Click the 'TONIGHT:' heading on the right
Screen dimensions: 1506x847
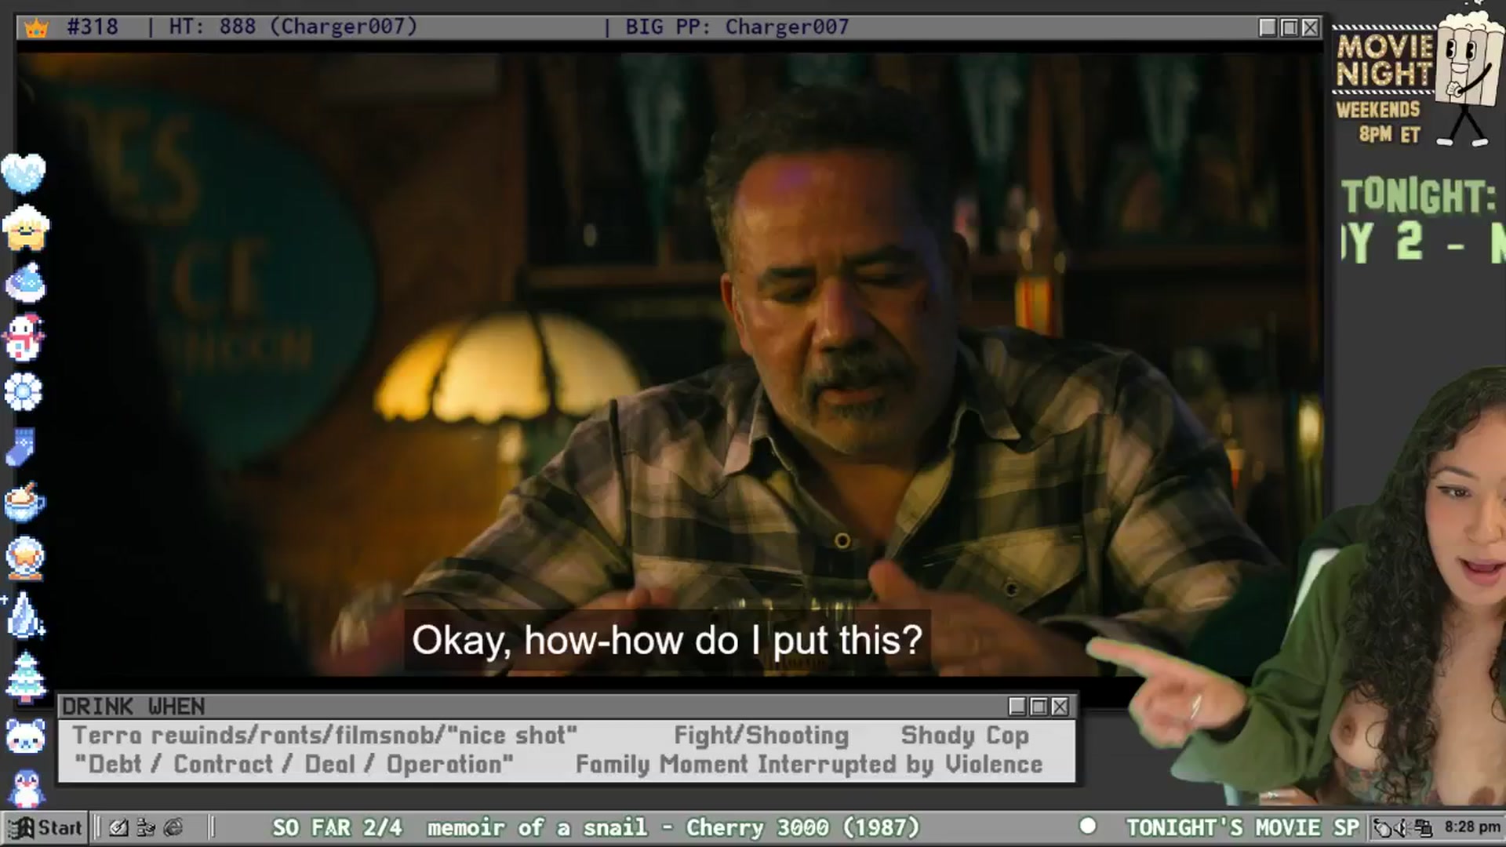[1419, 196]
